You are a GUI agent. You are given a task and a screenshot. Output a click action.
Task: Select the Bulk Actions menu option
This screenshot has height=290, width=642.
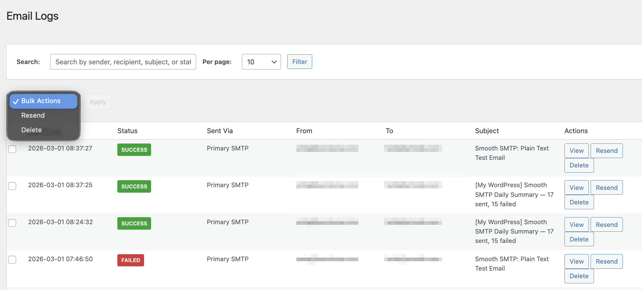click(41, 101)
